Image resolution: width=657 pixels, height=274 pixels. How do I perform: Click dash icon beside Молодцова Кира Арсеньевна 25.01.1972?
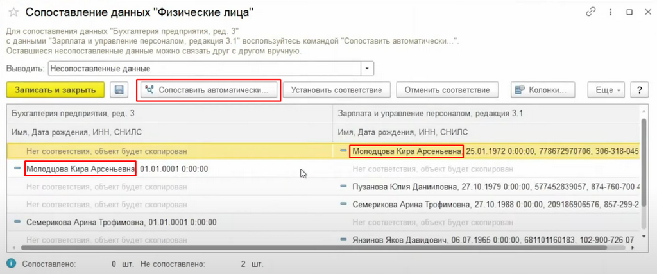click(344, 150)
